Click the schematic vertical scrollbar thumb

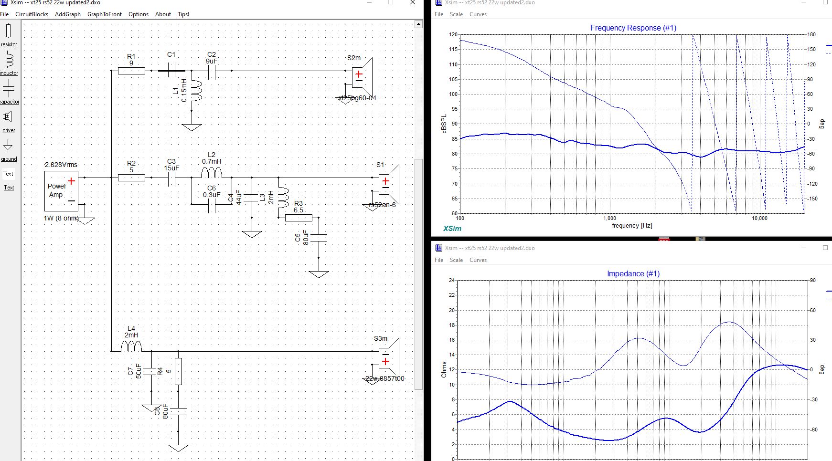click(418, 274)
